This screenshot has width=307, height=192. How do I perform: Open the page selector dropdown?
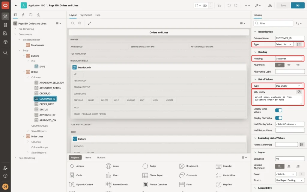(x=198, y=5)
